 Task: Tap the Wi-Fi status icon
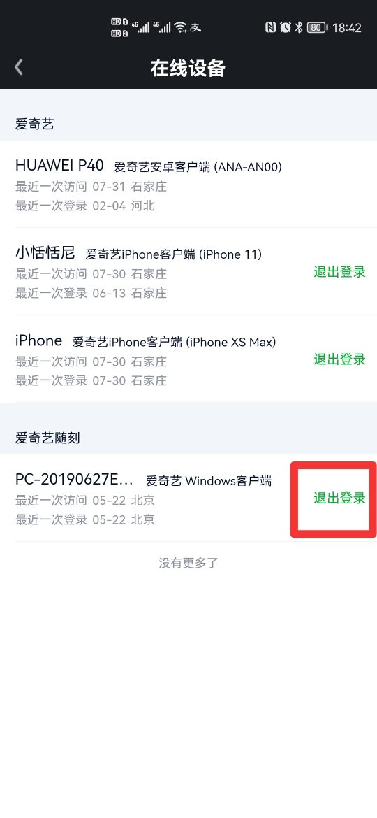tap(181, 27)
